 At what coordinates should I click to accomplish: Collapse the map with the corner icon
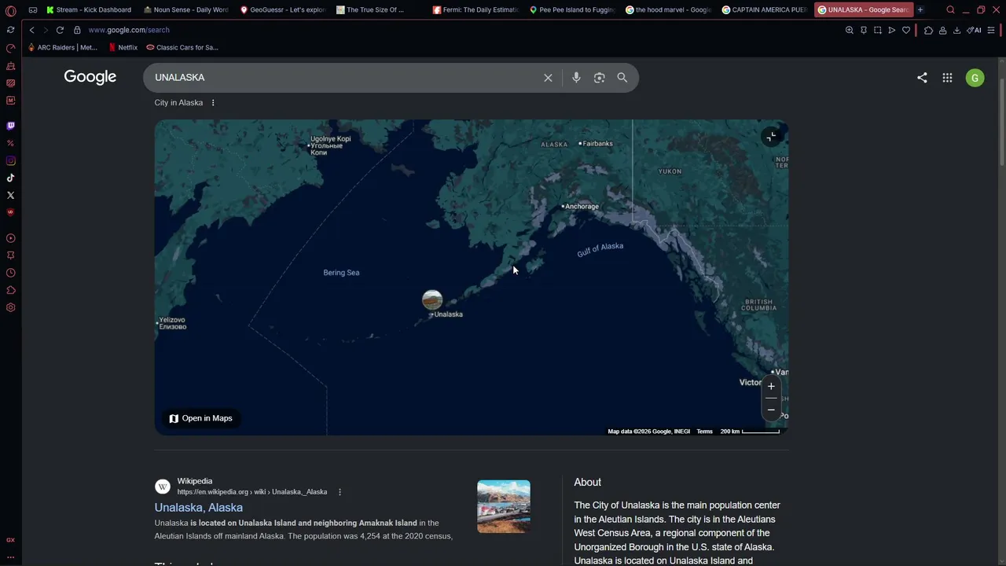coord(771,137)
